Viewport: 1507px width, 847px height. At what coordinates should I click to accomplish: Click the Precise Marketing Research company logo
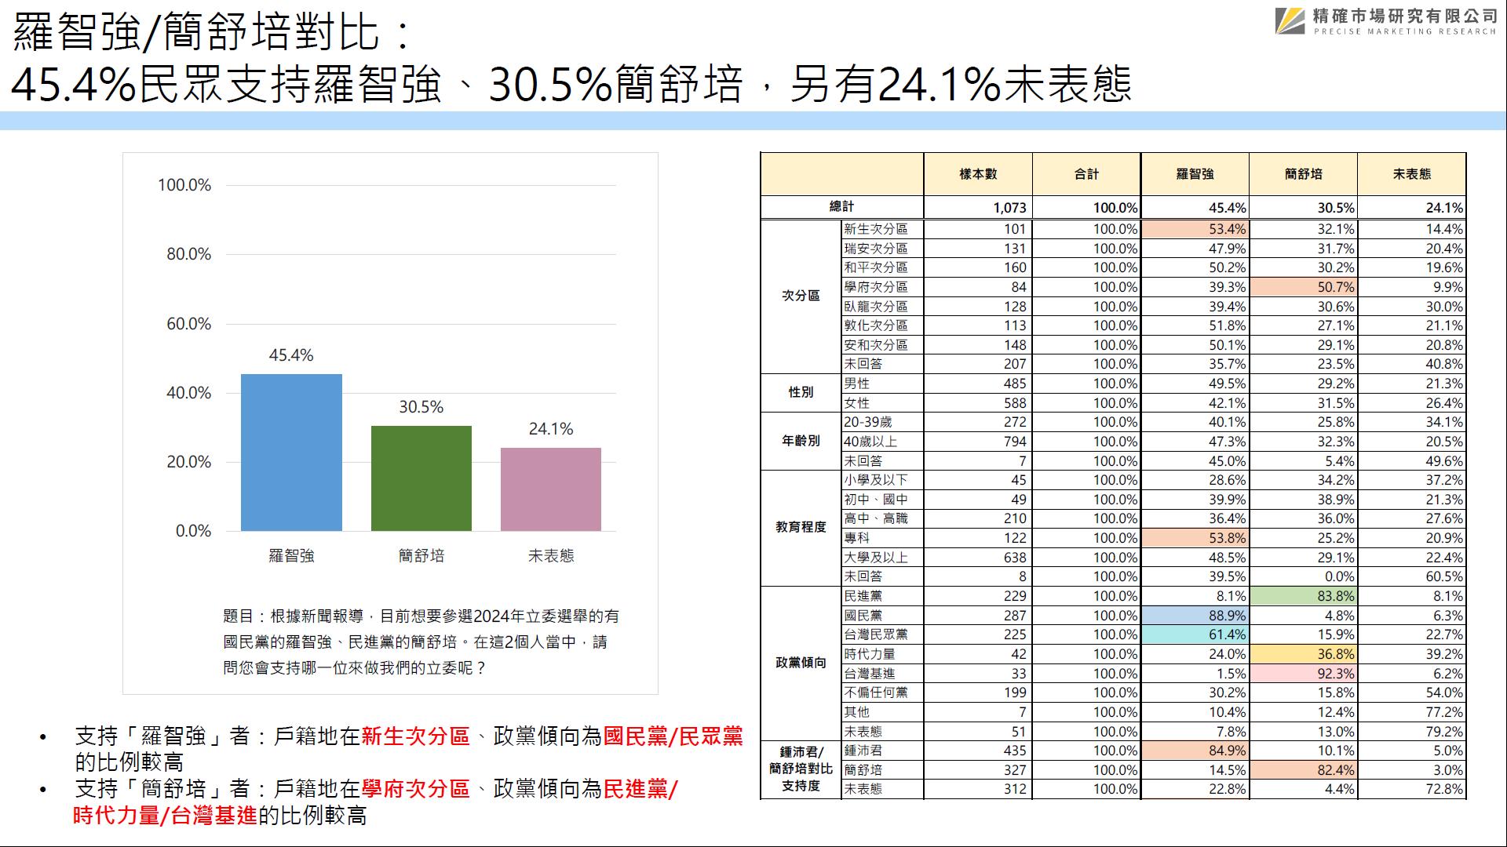(x=1386, y=21)
